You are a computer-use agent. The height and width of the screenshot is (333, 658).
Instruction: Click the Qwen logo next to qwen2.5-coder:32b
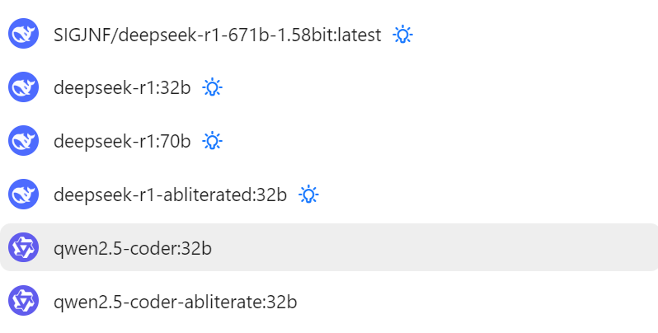(23, 247)
